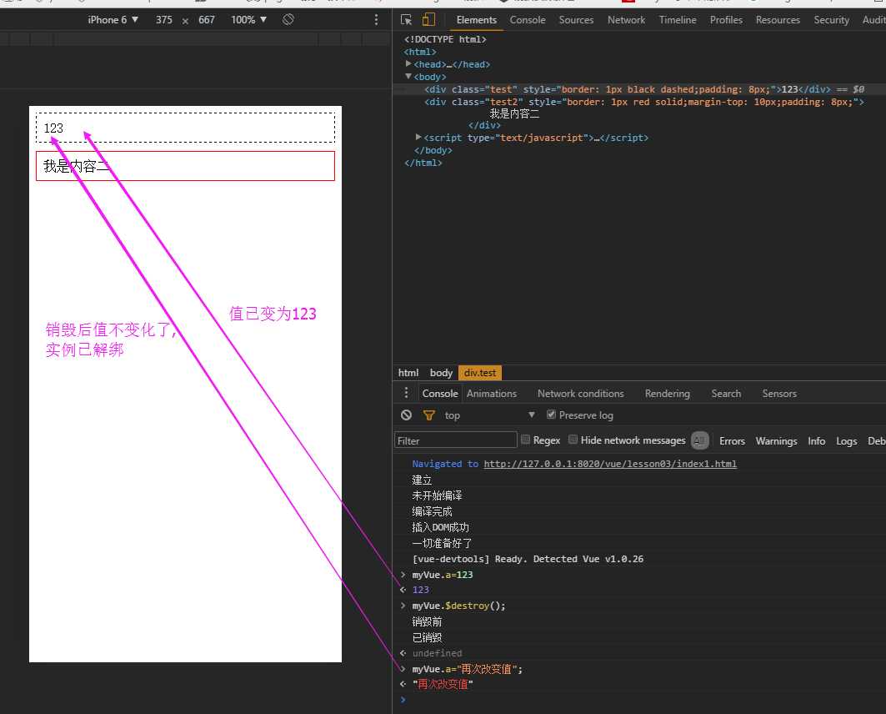Select the div class test2 DOM node
This screenshot has height=714, width=886.
coord(643,102)
